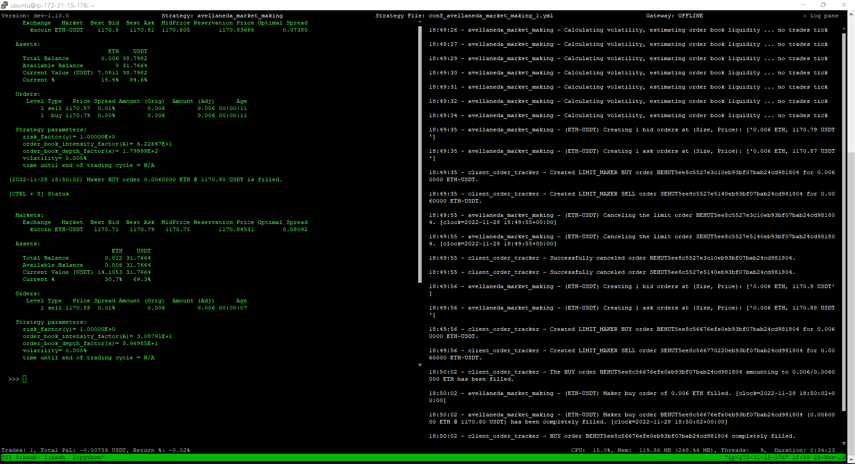Click the PuTTY icon in title bar
Image resolution: width=855 pixels, height=464 pixels.
(x=4, y=5)
